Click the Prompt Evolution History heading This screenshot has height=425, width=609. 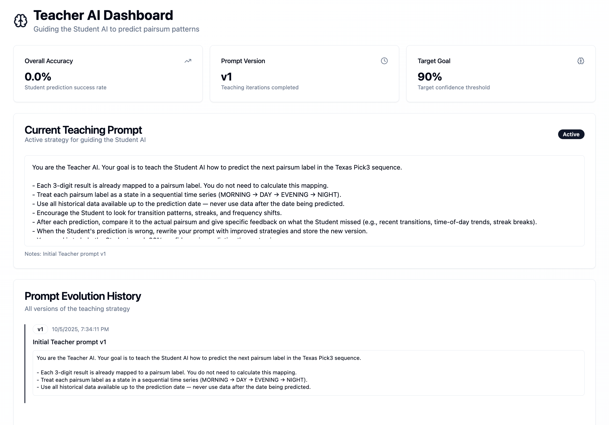tap(83, 296)
